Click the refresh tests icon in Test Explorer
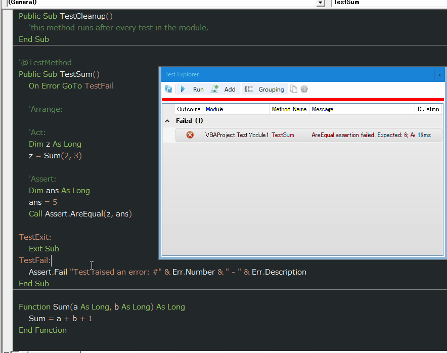The height and width of the screenshot is (353, 447). [x=168, y=89]
